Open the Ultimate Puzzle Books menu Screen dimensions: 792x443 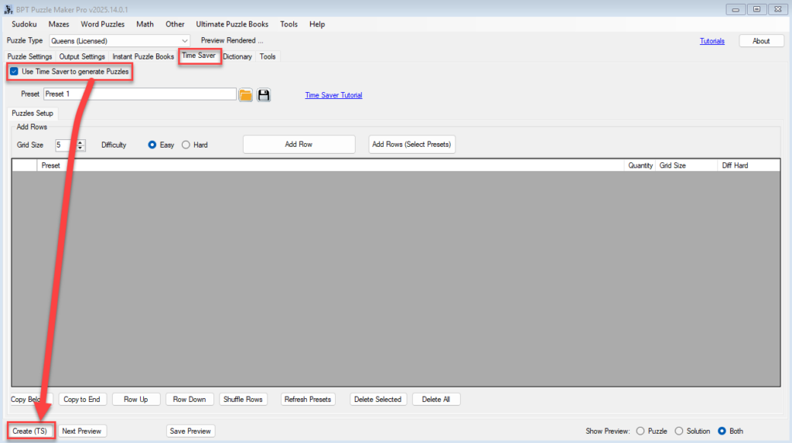point(232,24)
